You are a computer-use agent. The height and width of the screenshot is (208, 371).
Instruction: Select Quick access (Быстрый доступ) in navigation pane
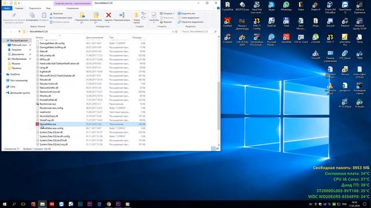[x=18, y=40]
